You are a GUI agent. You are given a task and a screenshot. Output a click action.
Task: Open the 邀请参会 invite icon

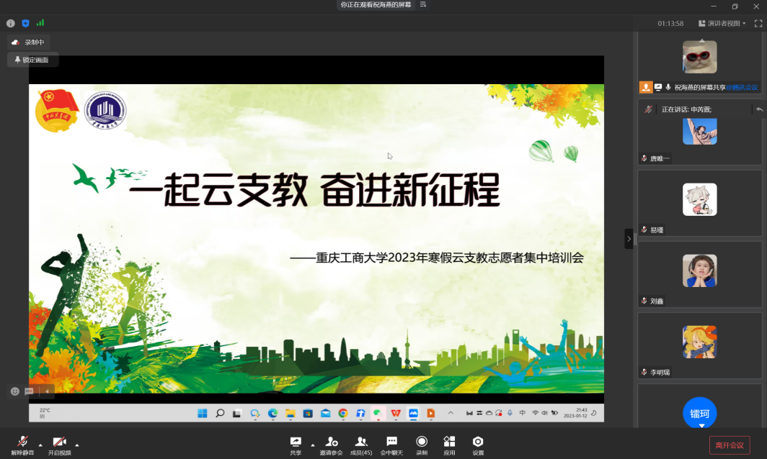[x=331, y=443]
